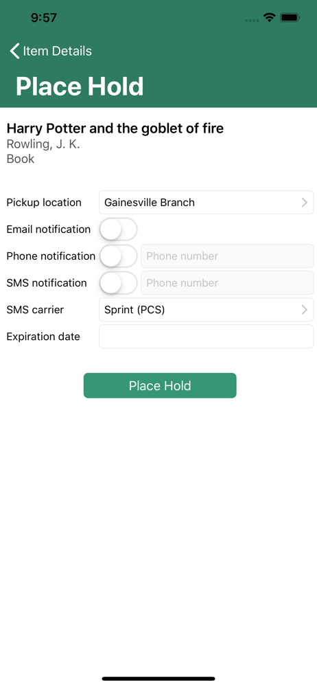Select the Expiration date field
Image resolution: width=317 pixels, height=687 pixels.
(207, 337)
